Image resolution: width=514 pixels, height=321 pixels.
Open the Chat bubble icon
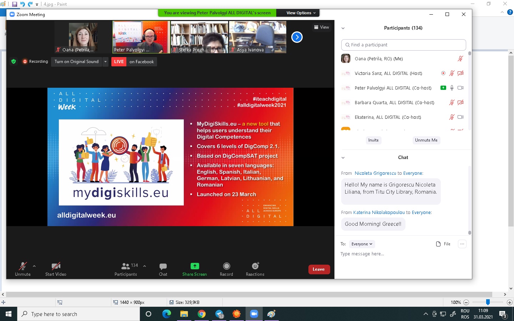point(163,266)
